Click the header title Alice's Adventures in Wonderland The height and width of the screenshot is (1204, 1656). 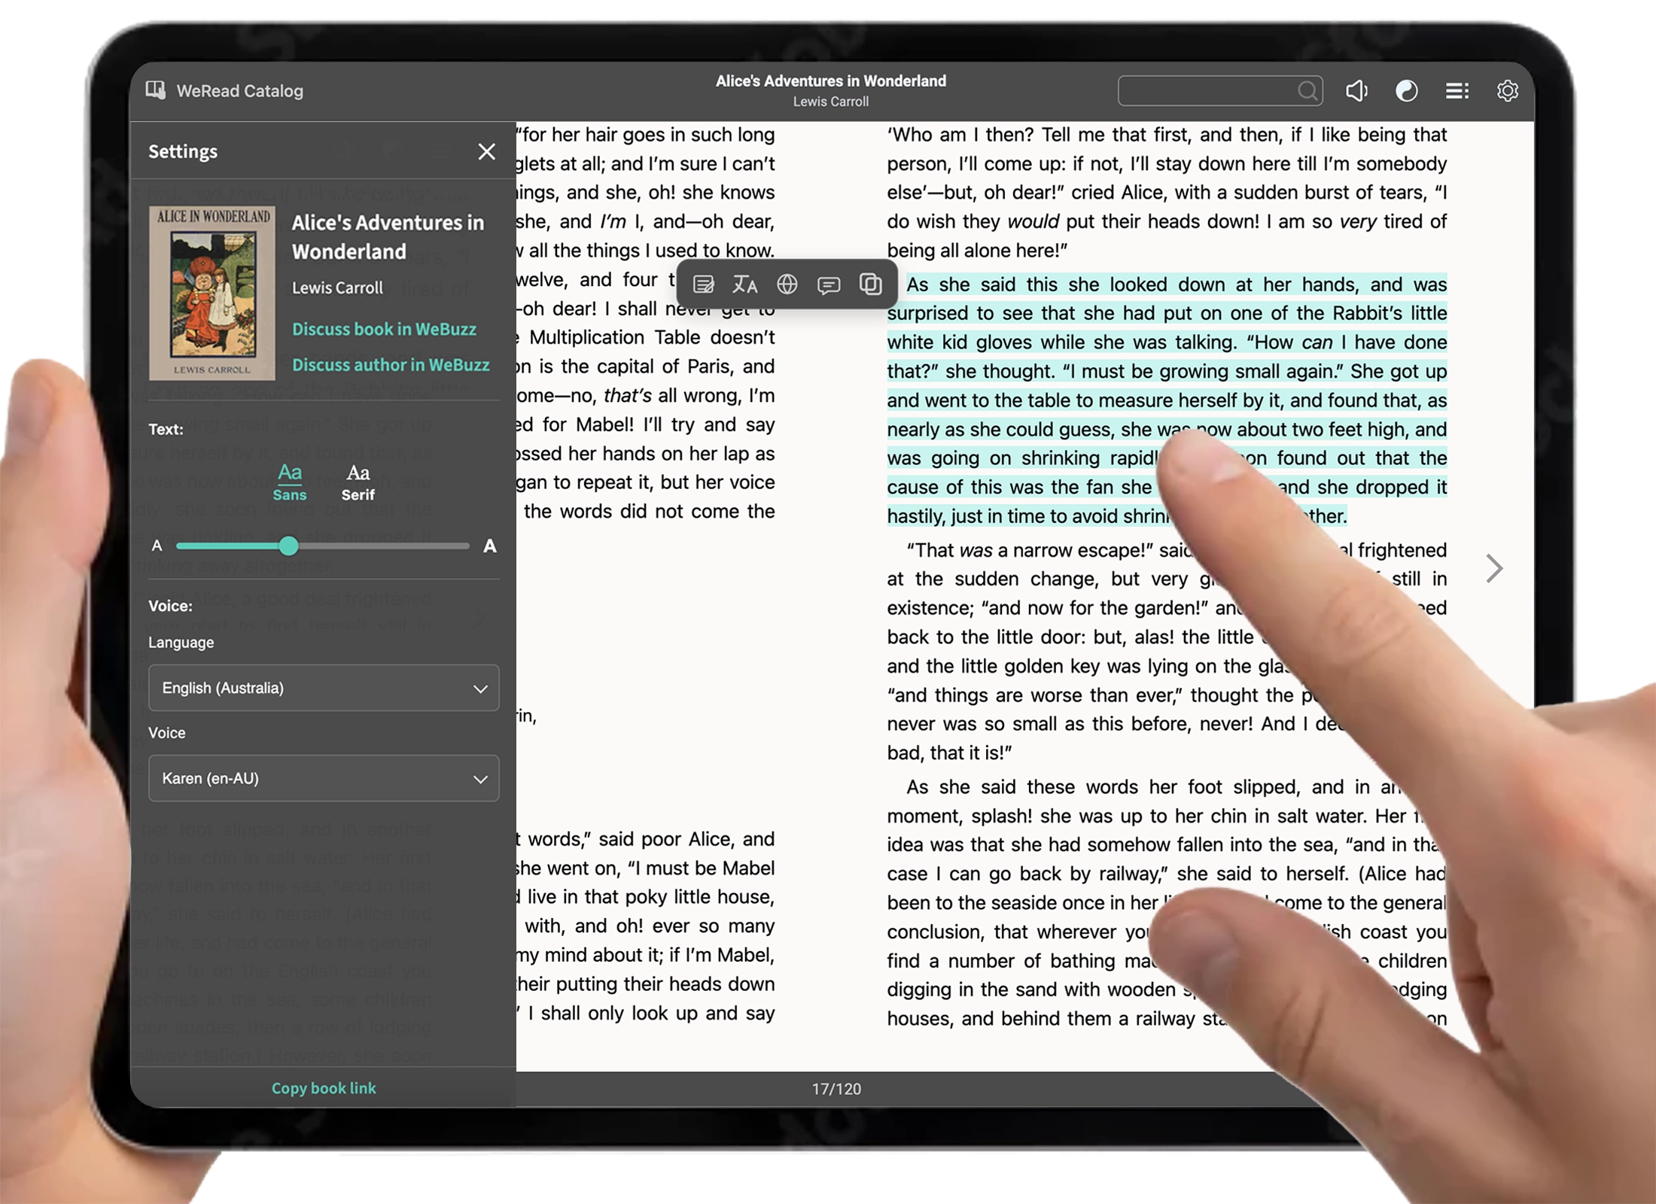point(830,81)
